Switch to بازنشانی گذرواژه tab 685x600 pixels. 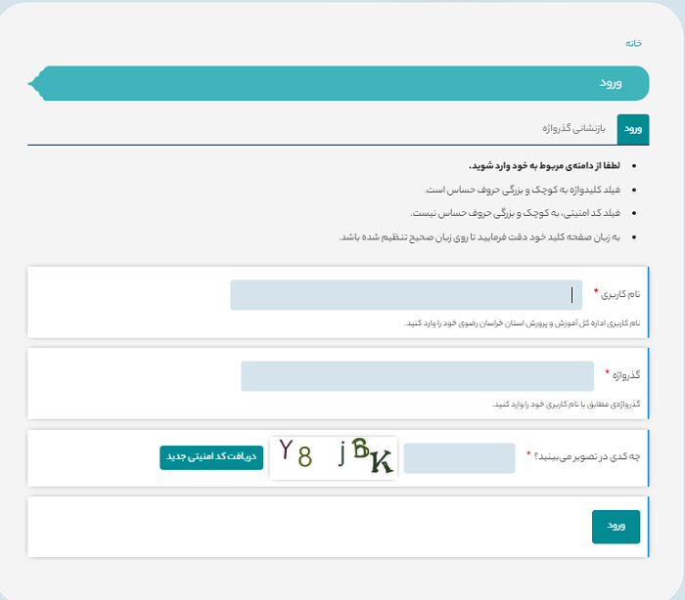[x=574, y=128]
